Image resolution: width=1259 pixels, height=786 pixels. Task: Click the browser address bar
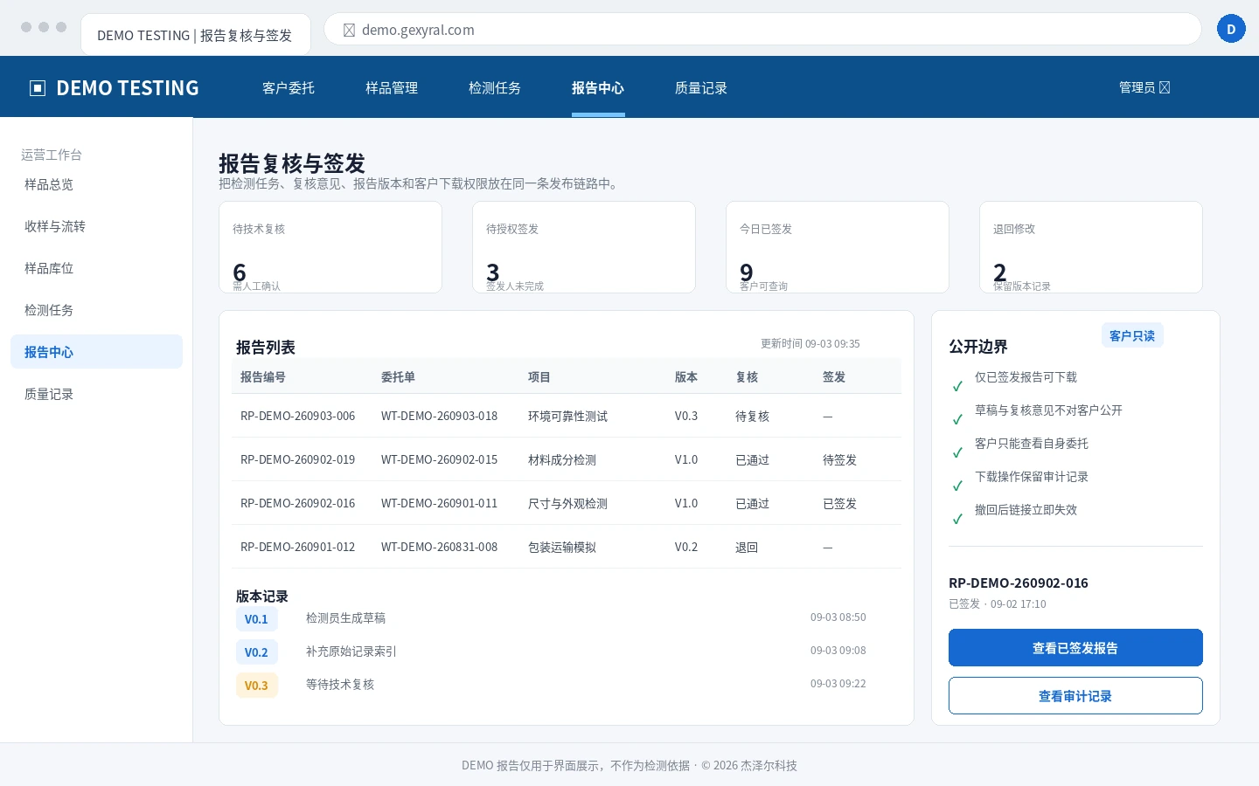pos(762,29)
